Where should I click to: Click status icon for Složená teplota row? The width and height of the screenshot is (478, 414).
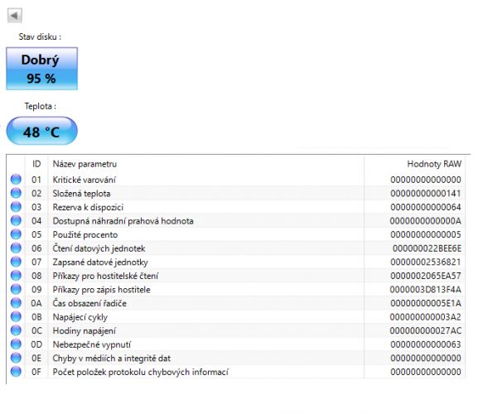pyautogui.click(x=16, y=193)
